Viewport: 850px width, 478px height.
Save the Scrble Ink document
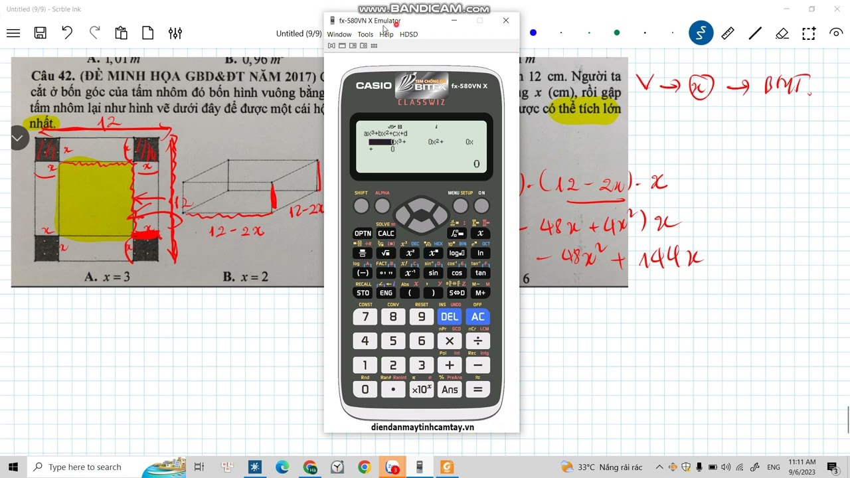[41, 33]
